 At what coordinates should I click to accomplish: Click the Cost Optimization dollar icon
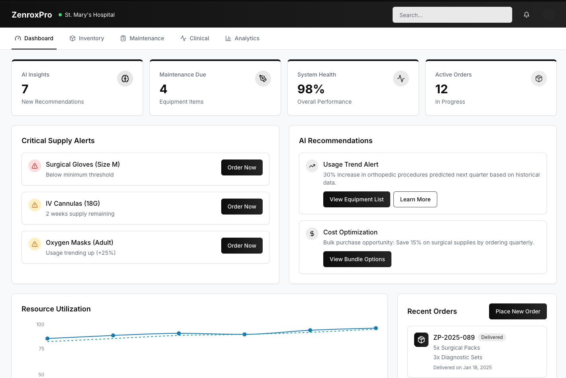[x=312, y=234]
